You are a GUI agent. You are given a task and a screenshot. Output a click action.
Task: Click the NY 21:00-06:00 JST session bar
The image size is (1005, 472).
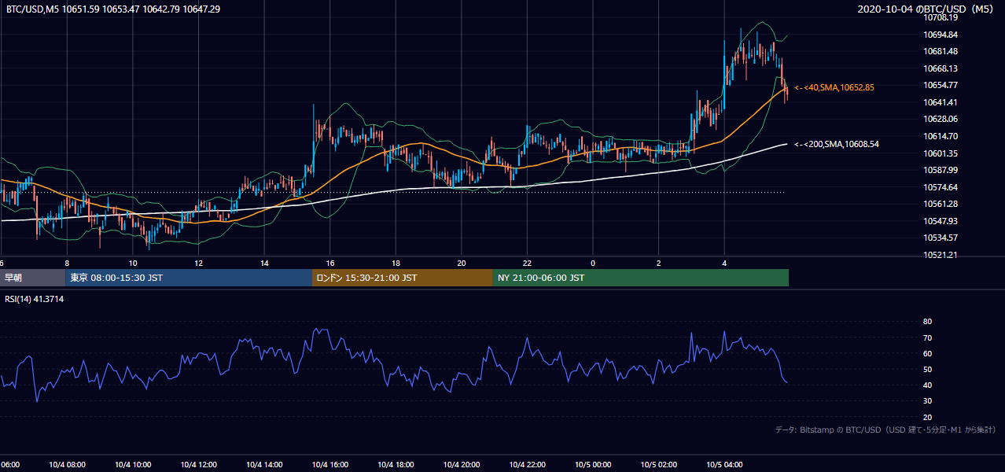(x=641, y=278)
